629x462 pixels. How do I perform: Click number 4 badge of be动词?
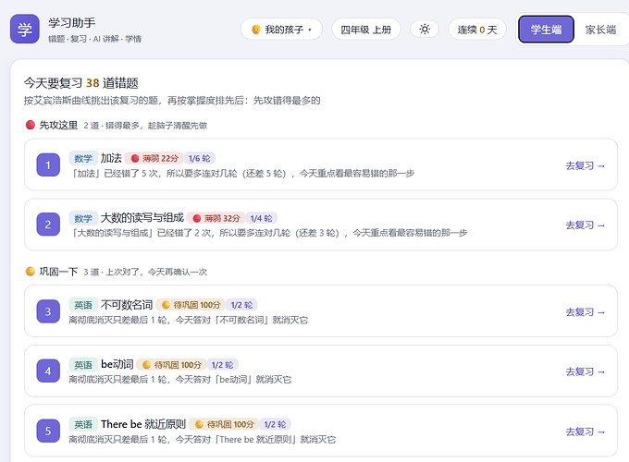coord(48,371)
